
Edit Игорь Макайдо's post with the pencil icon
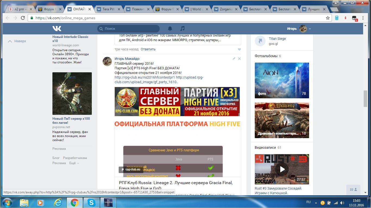[x=234, y=58]
